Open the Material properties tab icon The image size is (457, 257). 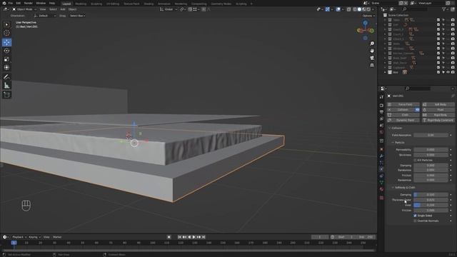tap(381, 189)
